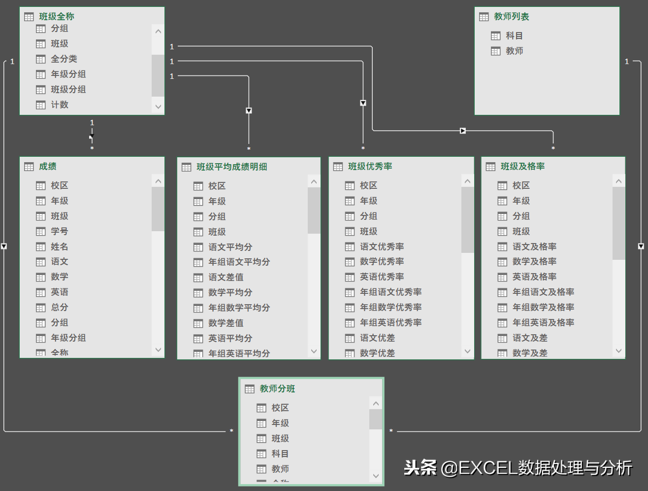
Task: Click field icon beside 年组数学及格率
Action: pos(503,308)
